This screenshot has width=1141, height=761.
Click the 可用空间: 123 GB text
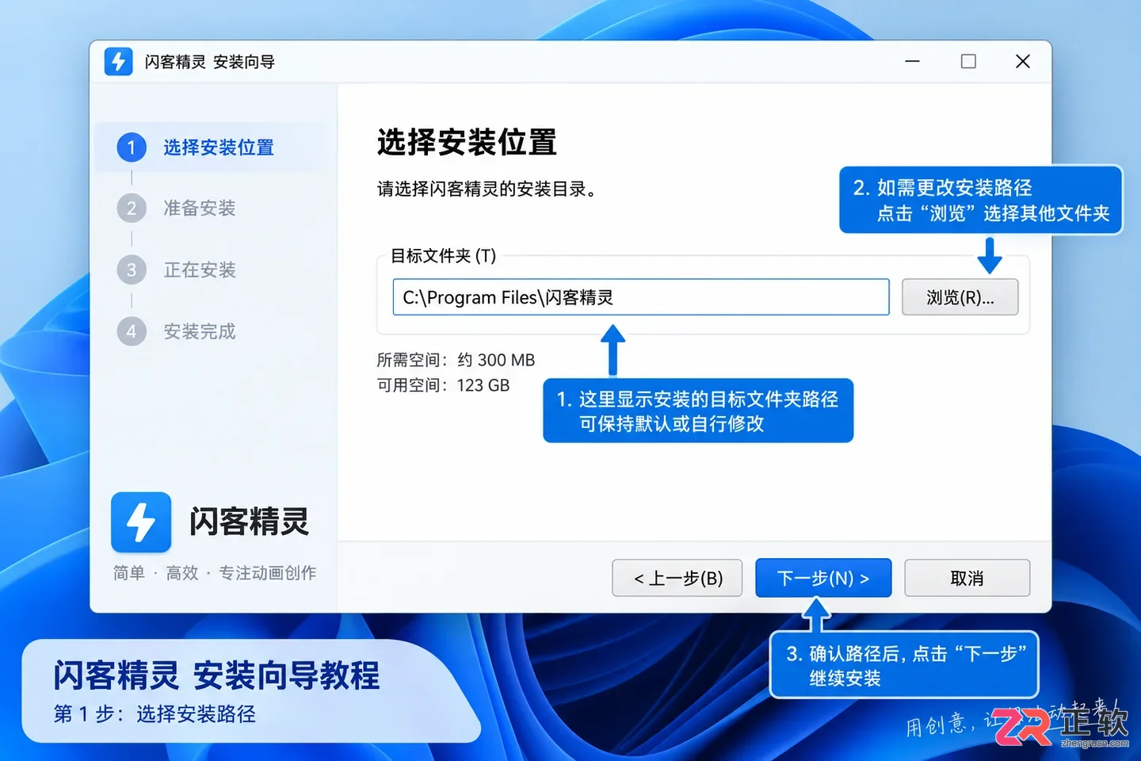[x=443, y=385]
